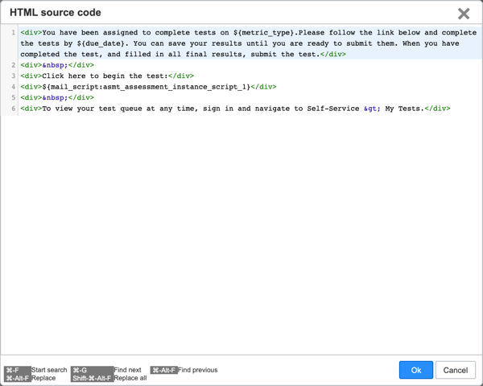Place cursor in '${metric_type}' variable text

click(x=263, y=33)
